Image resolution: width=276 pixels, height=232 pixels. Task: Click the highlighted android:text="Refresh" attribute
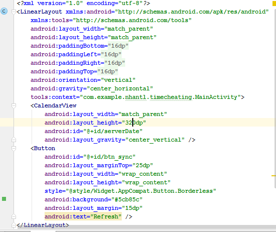point(83,216)
